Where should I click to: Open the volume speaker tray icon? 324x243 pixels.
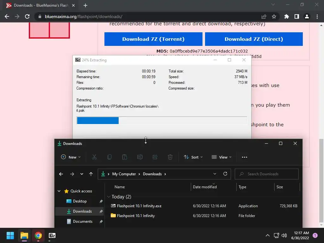coord(284,235)
